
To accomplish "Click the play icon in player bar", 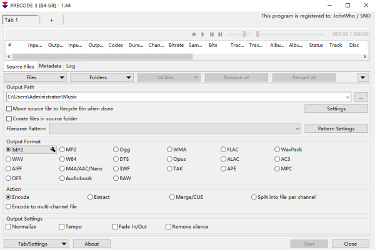I will point(202,34).
